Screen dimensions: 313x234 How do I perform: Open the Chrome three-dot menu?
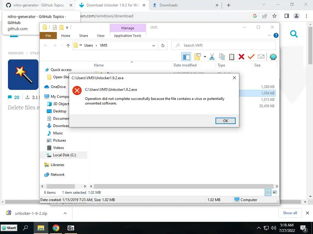(x=306, y=16)
